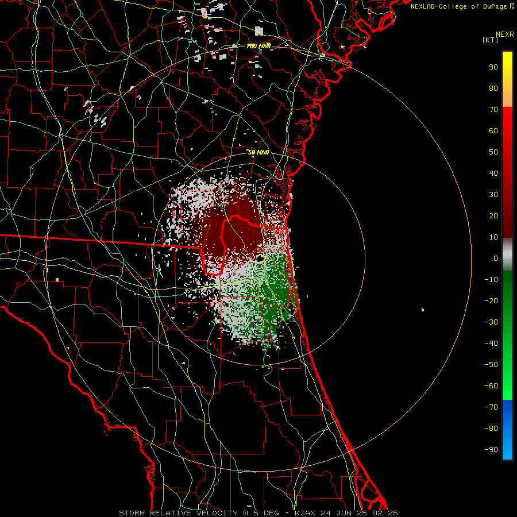Click the 10 value on velocity scale
Screen dimensions: 517x517
[493, 237]
